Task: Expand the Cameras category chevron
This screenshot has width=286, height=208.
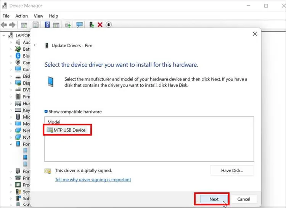Action: 11,62
